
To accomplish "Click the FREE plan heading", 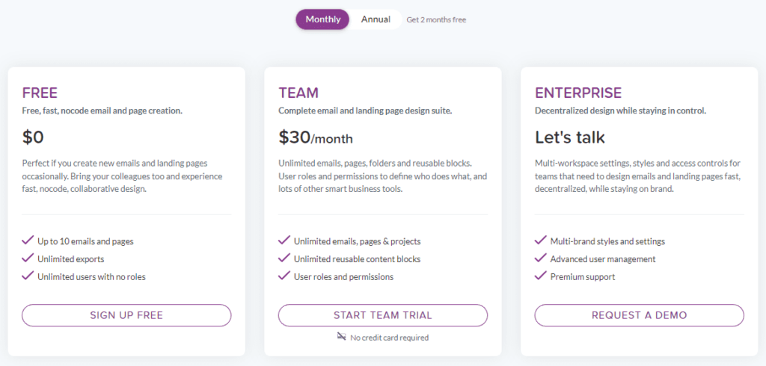I will coord(40,93).
